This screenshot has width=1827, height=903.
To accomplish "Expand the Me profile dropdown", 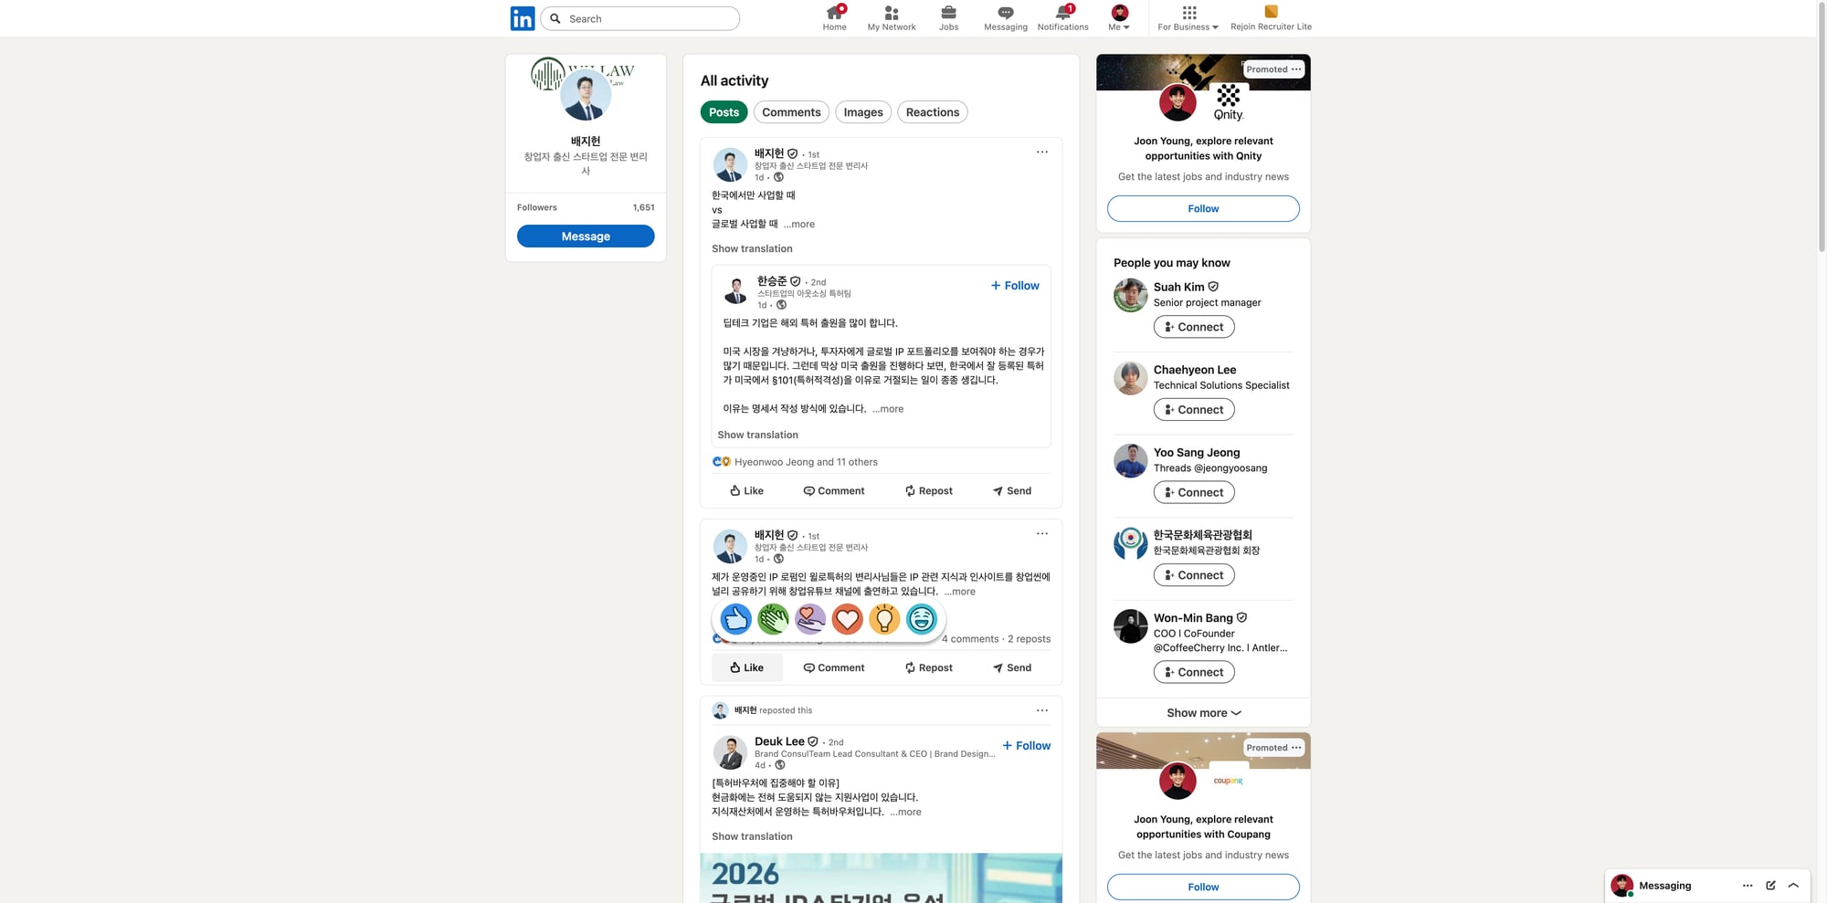I will [1119, 17].
